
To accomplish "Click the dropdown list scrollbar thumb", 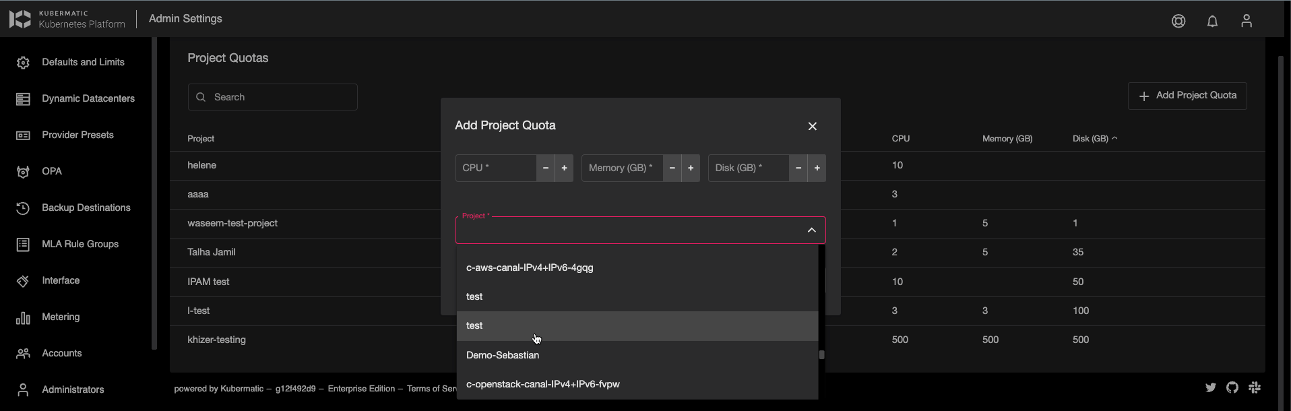I will (822, 355).
